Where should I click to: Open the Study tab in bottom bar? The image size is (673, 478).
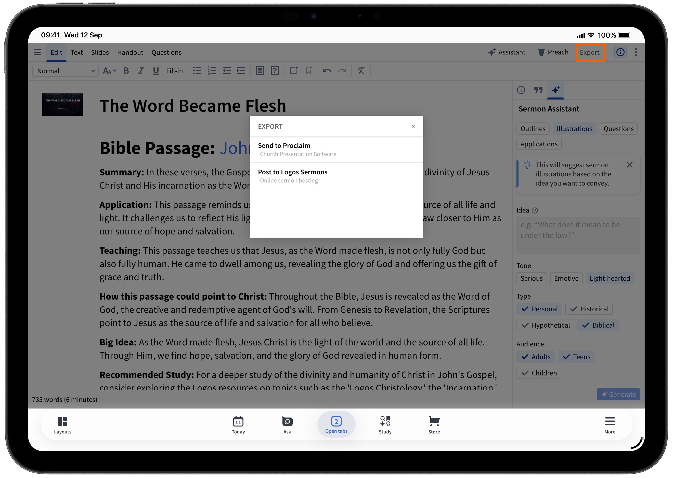point(385,425)
